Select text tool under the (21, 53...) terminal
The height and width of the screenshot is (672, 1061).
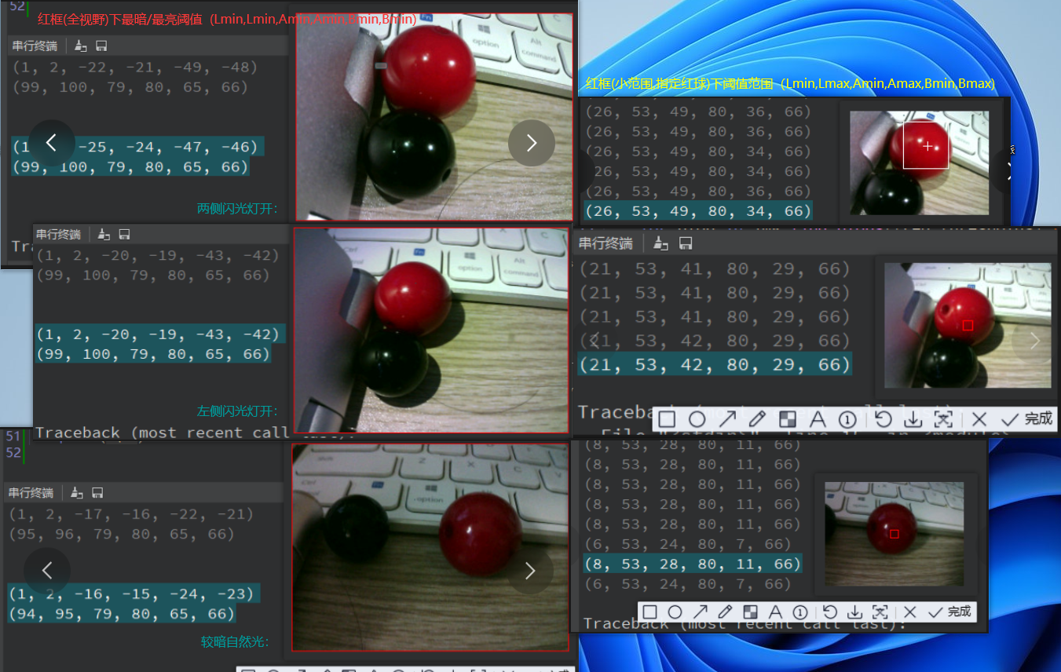[817, 419]
